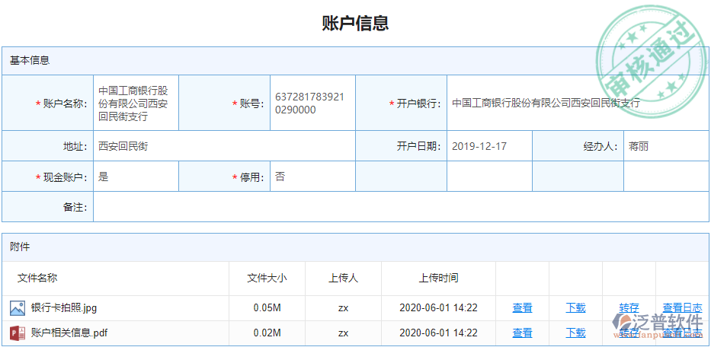Click the 地址 label
Viewport: 711px width, 347px height.
(75, 146)
